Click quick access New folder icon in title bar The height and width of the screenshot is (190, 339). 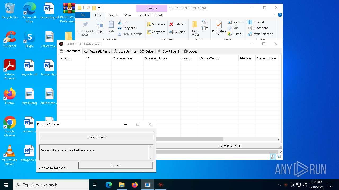tap(94, 8)
